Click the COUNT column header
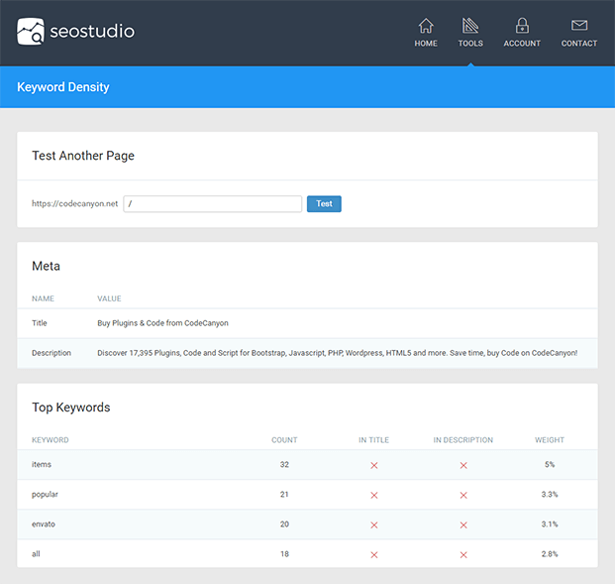 click(284, 440)
